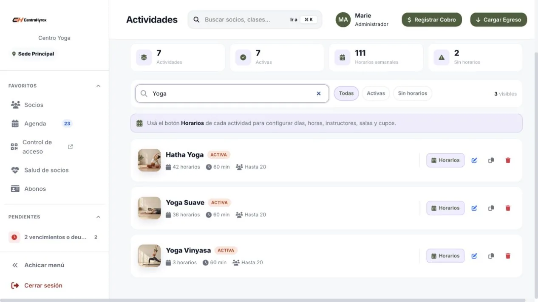Click the Actividades layers stat icon
Viewport: 538px width, 302px height.
[x=144, y=58]
